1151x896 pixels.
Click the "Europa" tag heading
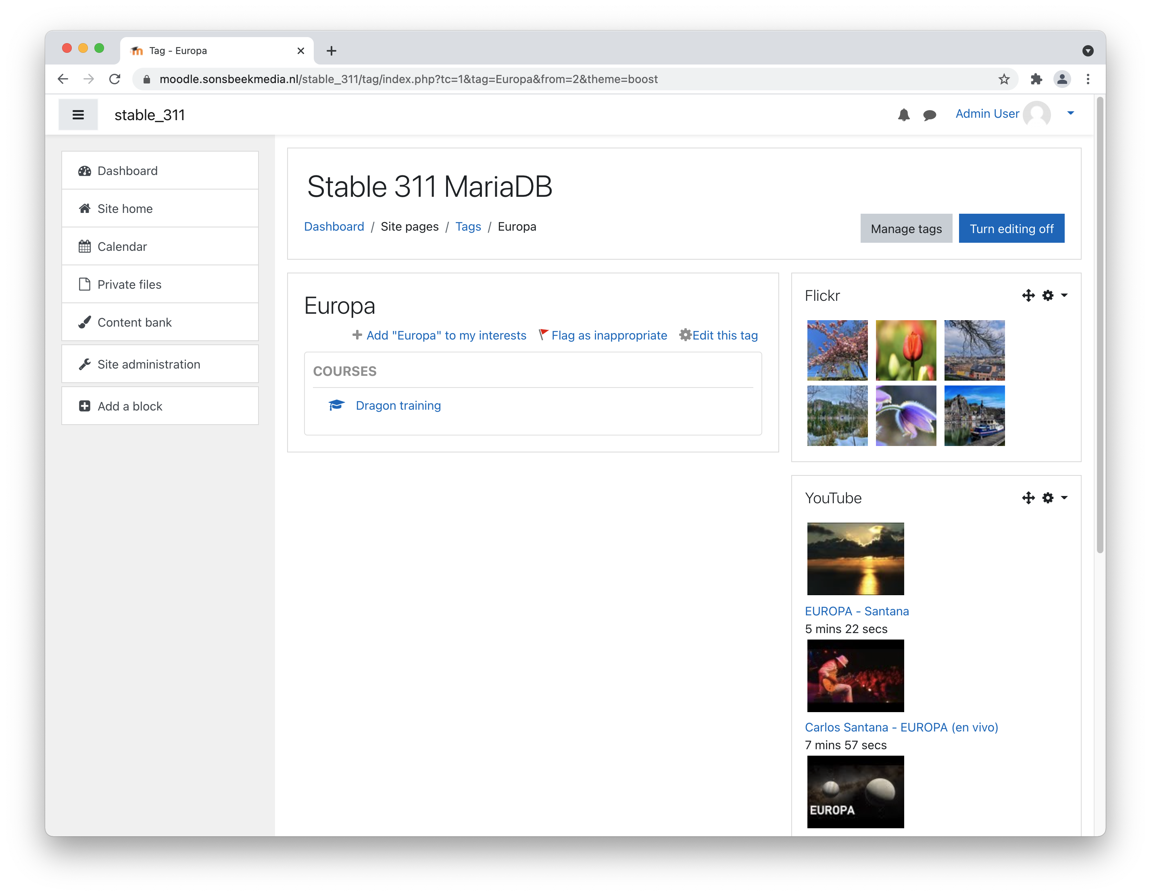point(340,306)
